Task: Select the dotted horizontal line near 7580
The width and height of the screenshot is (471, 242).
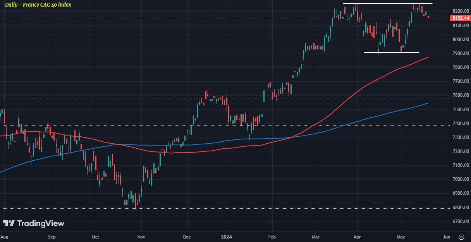Action: 225,98
